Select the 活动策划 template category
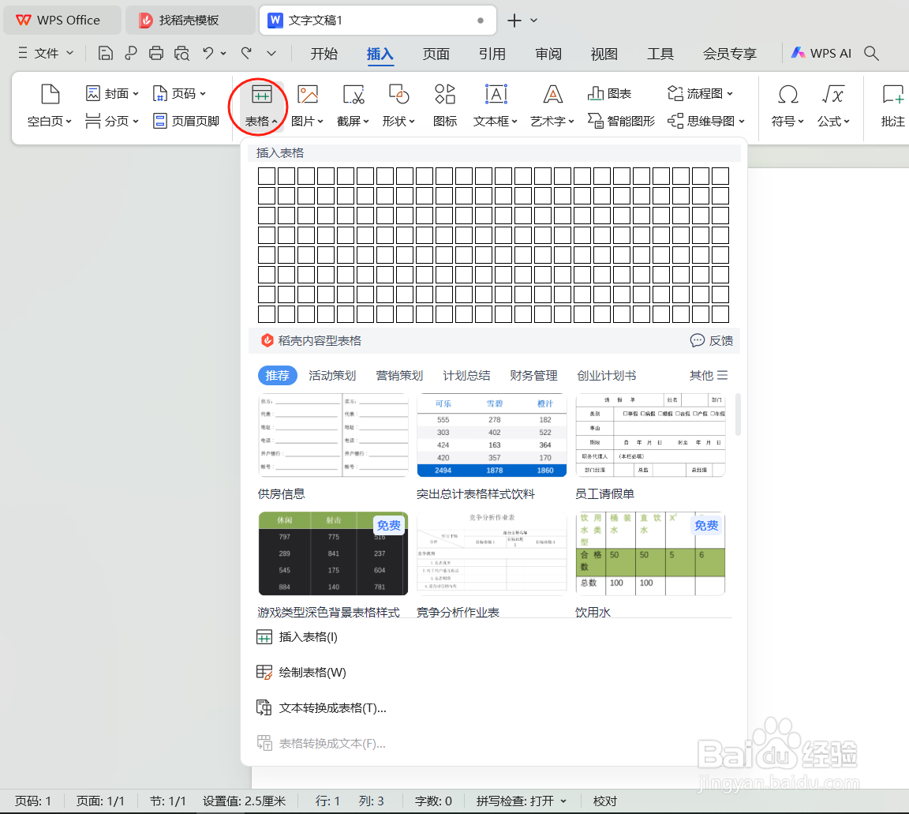Screen dimensions: 909x814 tap(332, 375)
